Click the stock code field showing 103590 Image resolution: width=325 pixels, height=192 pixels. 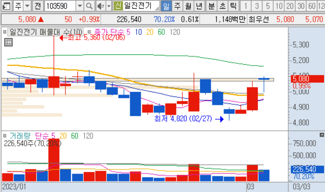60,6
